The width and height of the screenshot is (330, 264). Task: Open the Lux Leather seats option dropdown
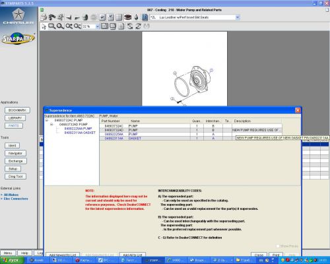238,17
